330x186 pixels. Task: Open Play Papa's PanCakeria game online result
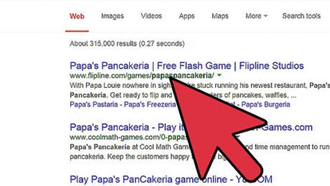coord(171,180)
